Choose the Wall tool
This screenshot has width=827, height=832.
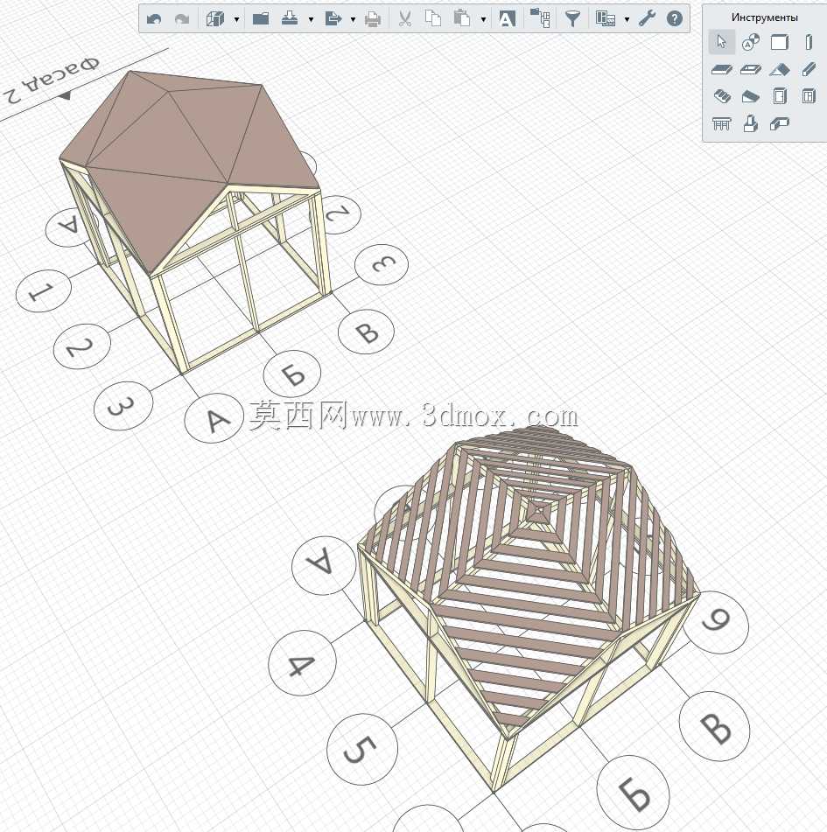(779, 42)
